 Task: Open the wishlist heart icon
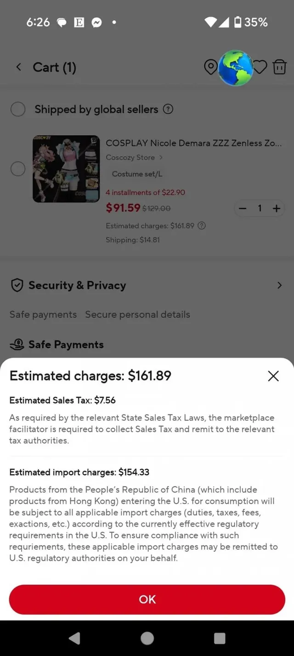coord(260,67)
